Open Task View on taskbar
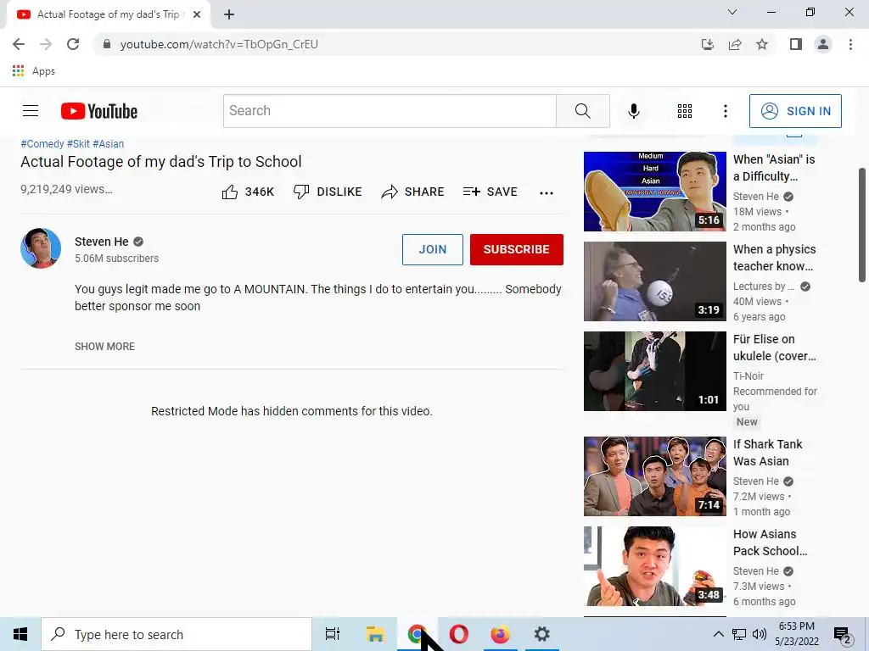869x651 pixels. coord(333,634)
